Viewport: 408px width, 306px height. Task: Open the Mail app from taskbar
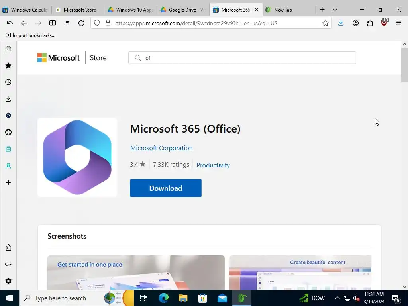click(x=222, y=298)
